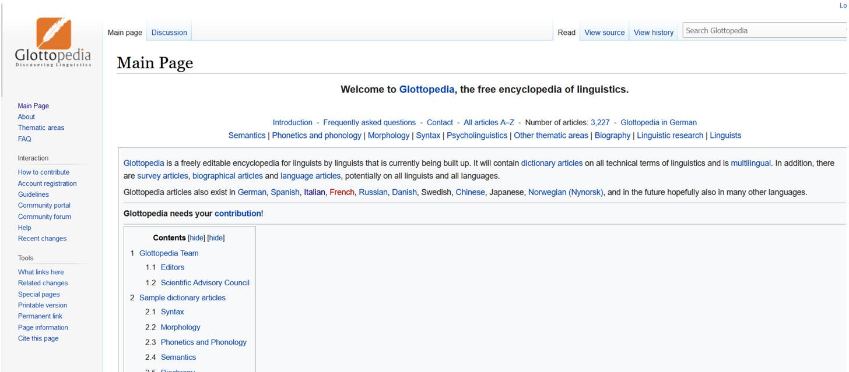Open the Contact link

click(x=440, y=122)
